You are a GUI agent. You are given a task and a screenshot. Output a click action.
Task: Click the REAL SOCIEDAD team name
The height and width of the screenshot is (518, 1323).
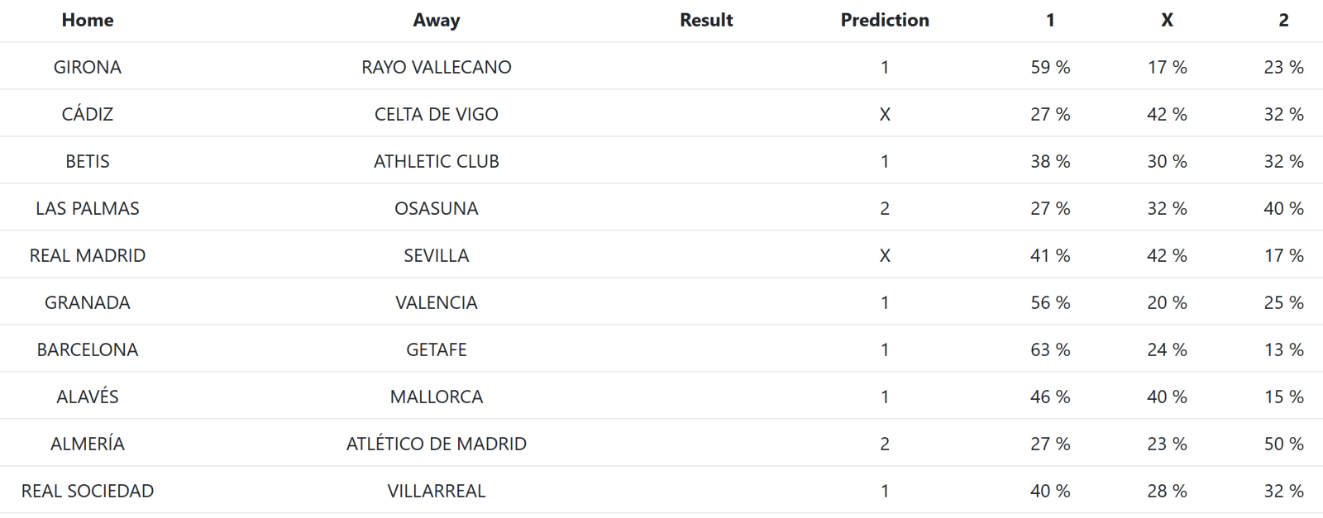click(x=88, y=491)
